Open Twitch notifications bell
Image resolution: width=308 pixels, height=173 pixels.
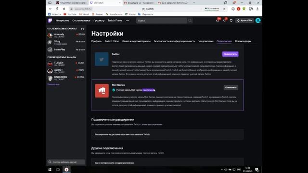[x=224, y=20]
